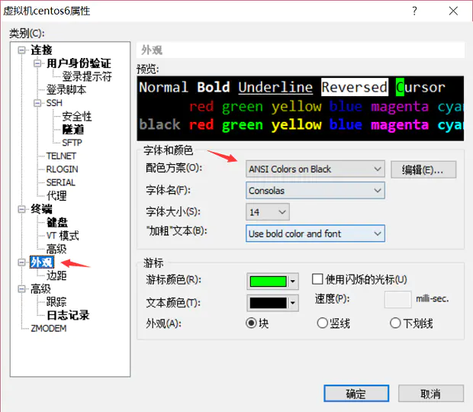Click 编辑(E)... button for color scheme
Viewport: 473px width, 412px height.
tap(423, 169)
